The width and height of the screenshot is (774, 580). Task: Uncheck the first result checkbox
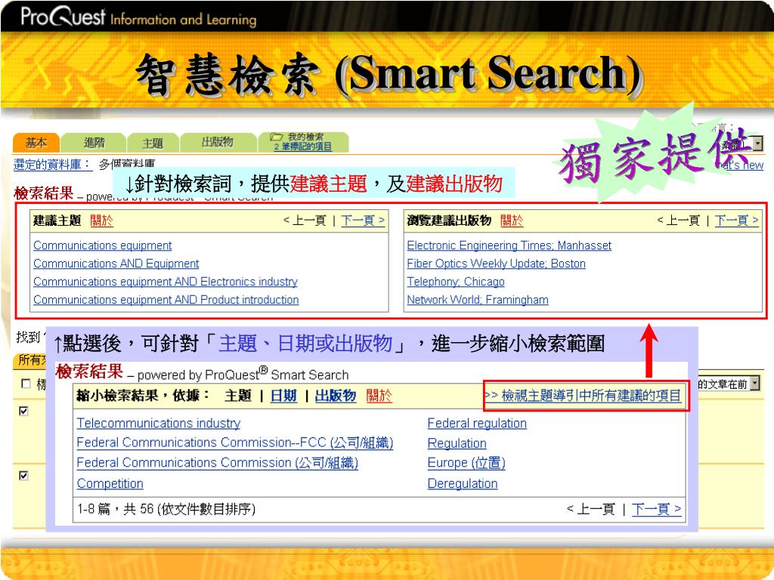(23, 411)
